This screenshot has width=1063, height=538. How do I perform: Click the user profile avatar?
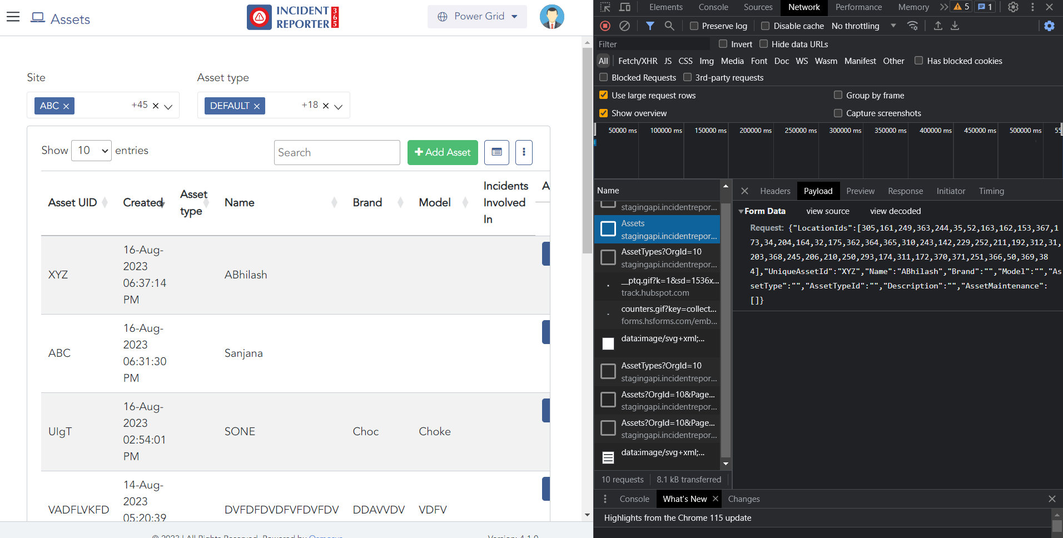click(552, 17)
